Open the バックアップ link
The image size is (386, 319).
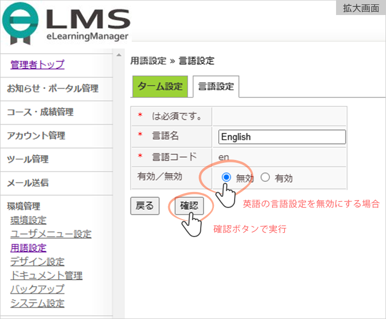point(37,289)
